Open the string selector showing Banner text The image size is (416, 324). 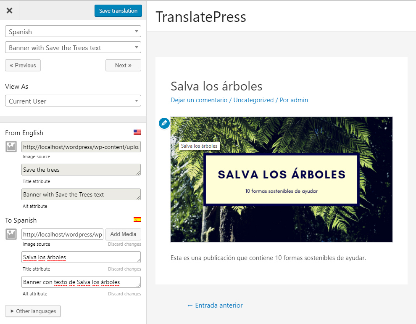click(x=73, y=48)
